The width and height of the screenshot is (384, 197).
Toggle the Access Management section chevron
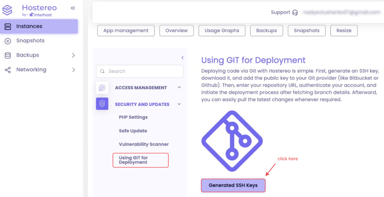[x=179, y=87]
